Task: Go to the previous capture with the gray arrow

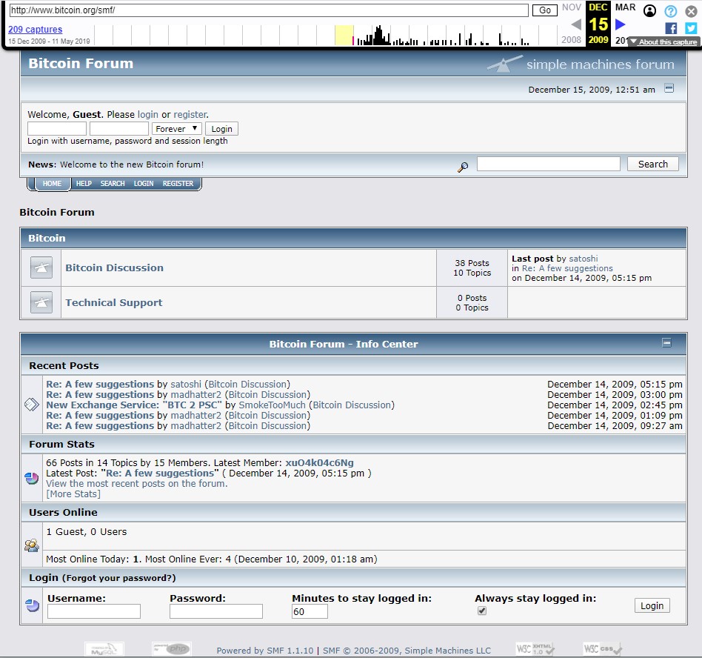Action: pos(576,24)
